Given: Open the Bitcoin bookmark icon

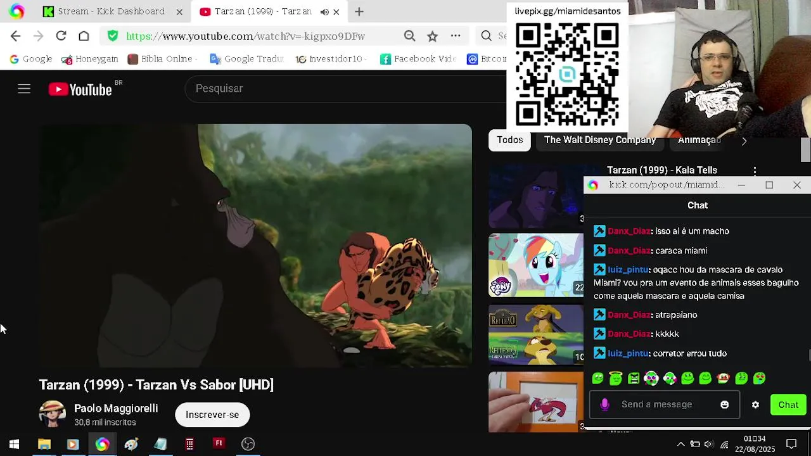Looking at the screenshot, I should click(472, 59).
